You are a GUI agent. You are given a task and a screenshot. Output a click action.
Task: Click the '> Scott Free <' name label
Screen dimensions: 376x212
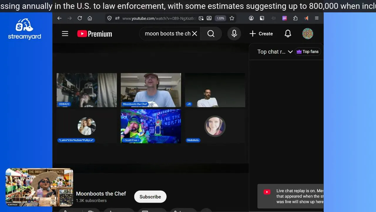pyautogui.click(x=131, y=140)
